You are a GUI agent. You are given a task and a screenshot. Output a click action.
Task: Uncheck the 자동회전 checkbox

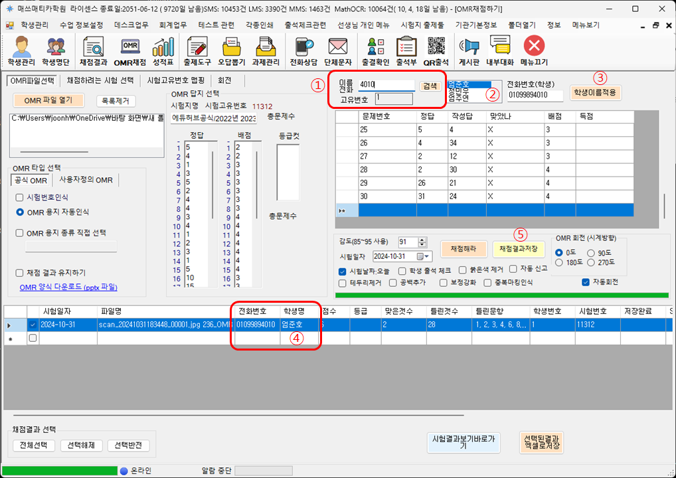point(586,282)
